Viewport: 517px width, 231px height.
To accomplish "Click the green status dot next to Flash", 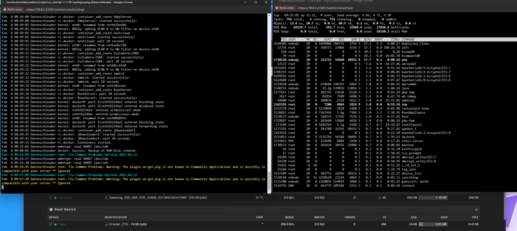I will 55,224.
